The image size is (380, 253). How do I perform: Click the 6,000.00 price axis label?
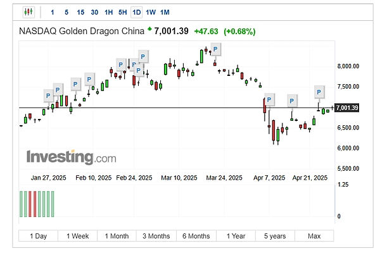(348, 148)
